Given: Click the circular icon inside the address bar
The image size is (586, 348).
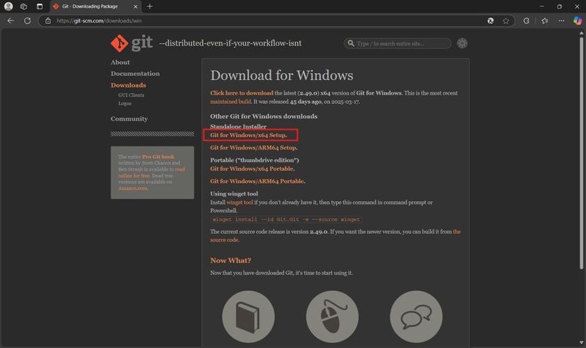Looking at the screenshot, I should click(x=491, y=21).
